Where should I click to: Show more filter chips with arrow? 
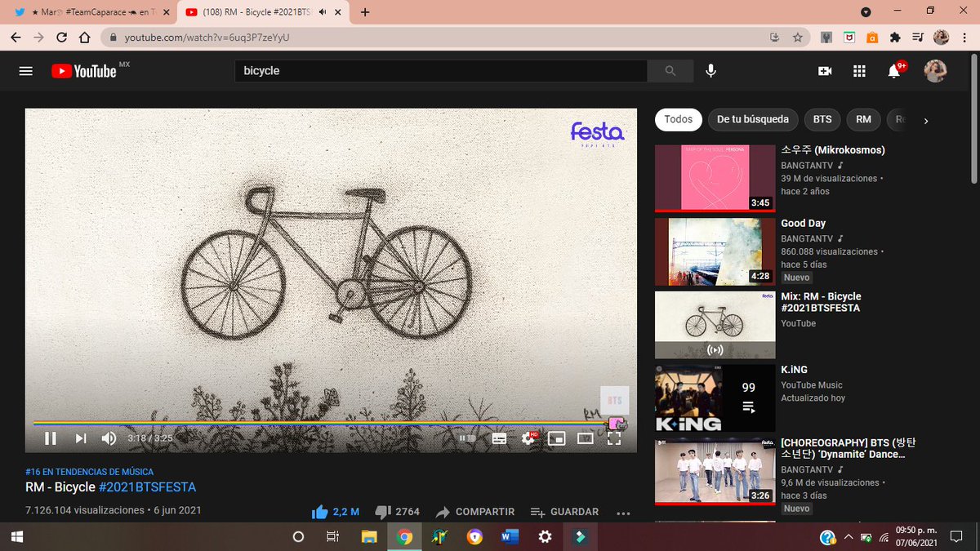[x=925, y=121]
